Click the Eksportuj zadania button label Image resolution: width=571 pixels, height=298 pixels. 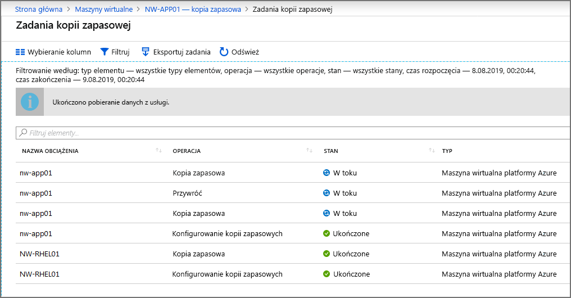(x=182, y=52)
